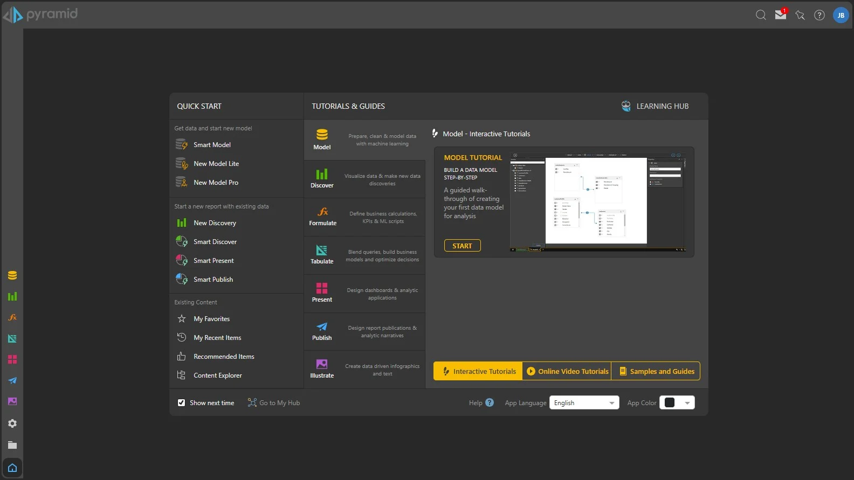Select the Publish tutorials tab
The image size is (854, 480).
tap(365, 332)
